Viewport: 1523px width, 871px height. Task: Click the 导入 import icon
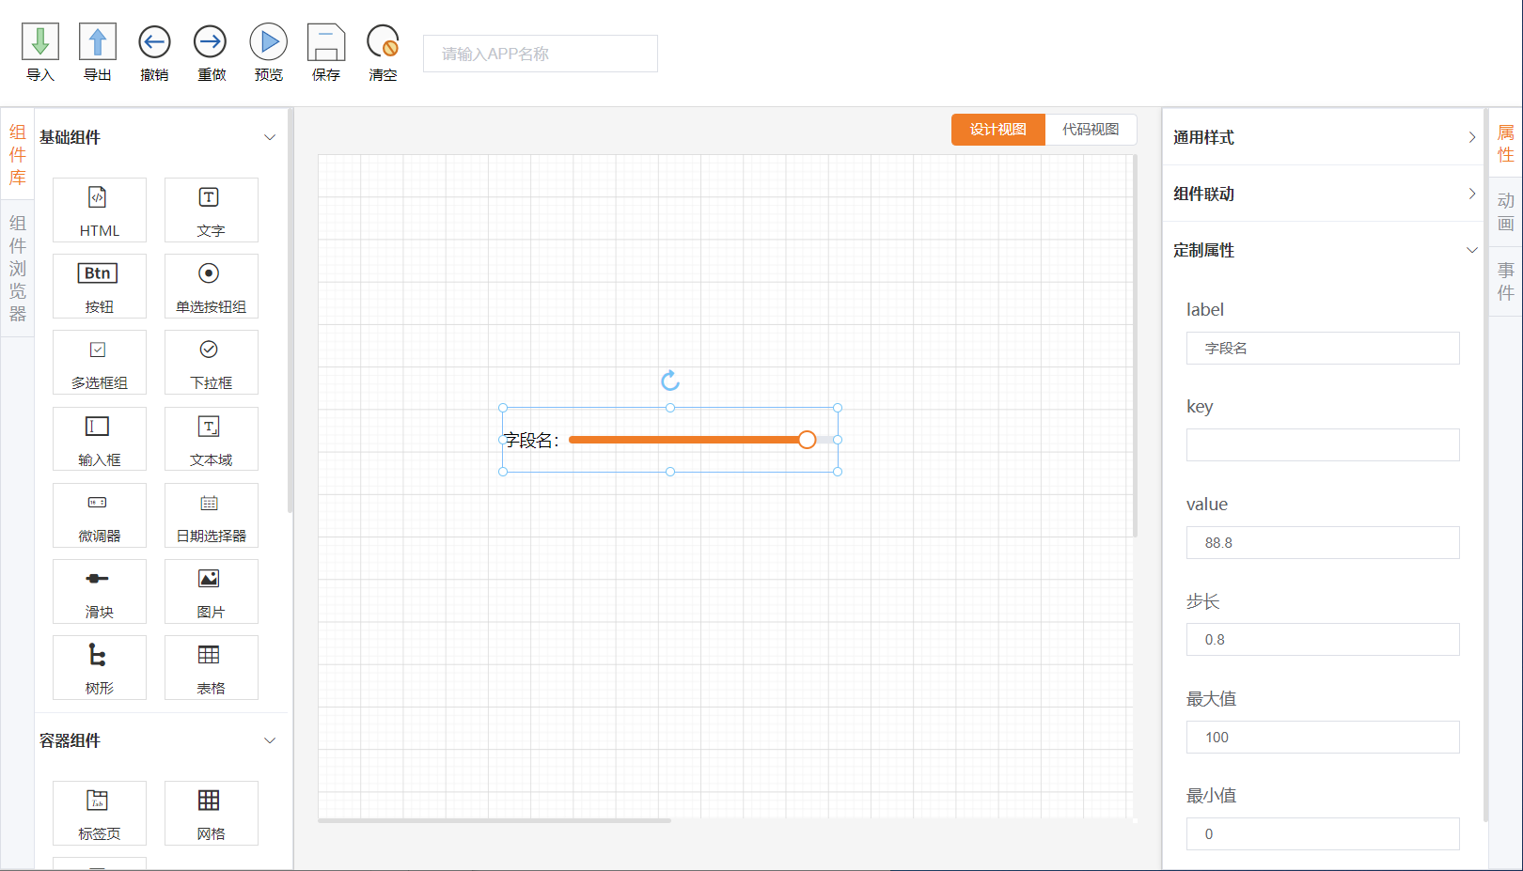pos(40,42)
